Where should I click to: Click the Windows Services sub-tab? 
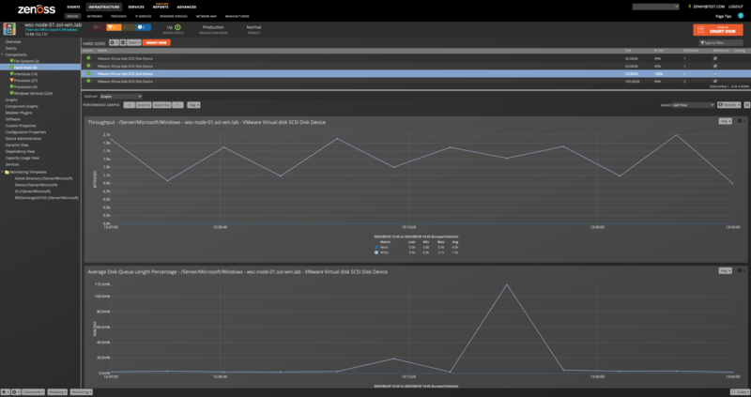click(x=174, y=16)
